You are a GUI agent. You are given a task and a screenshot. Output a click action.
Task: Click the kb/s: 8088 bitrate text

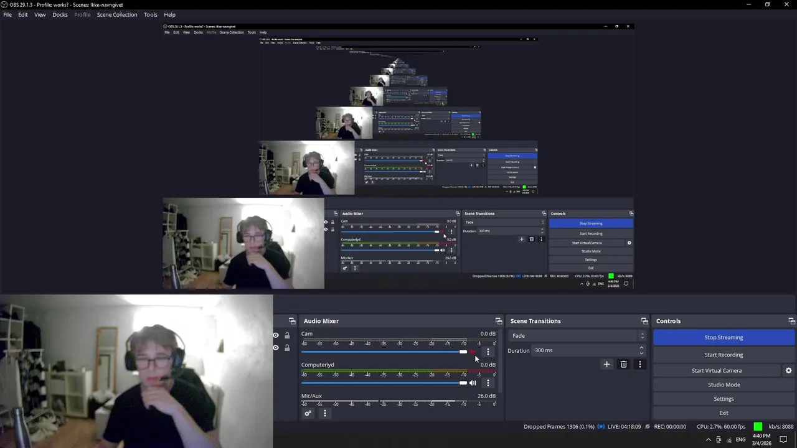(x=781, y=427)
